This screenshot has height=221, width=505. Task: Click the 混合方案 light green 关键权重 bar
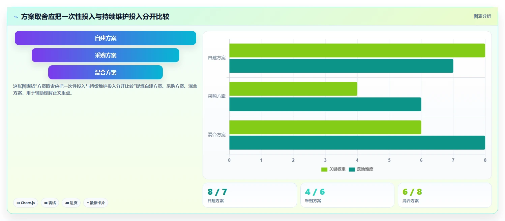pos(325,127)
